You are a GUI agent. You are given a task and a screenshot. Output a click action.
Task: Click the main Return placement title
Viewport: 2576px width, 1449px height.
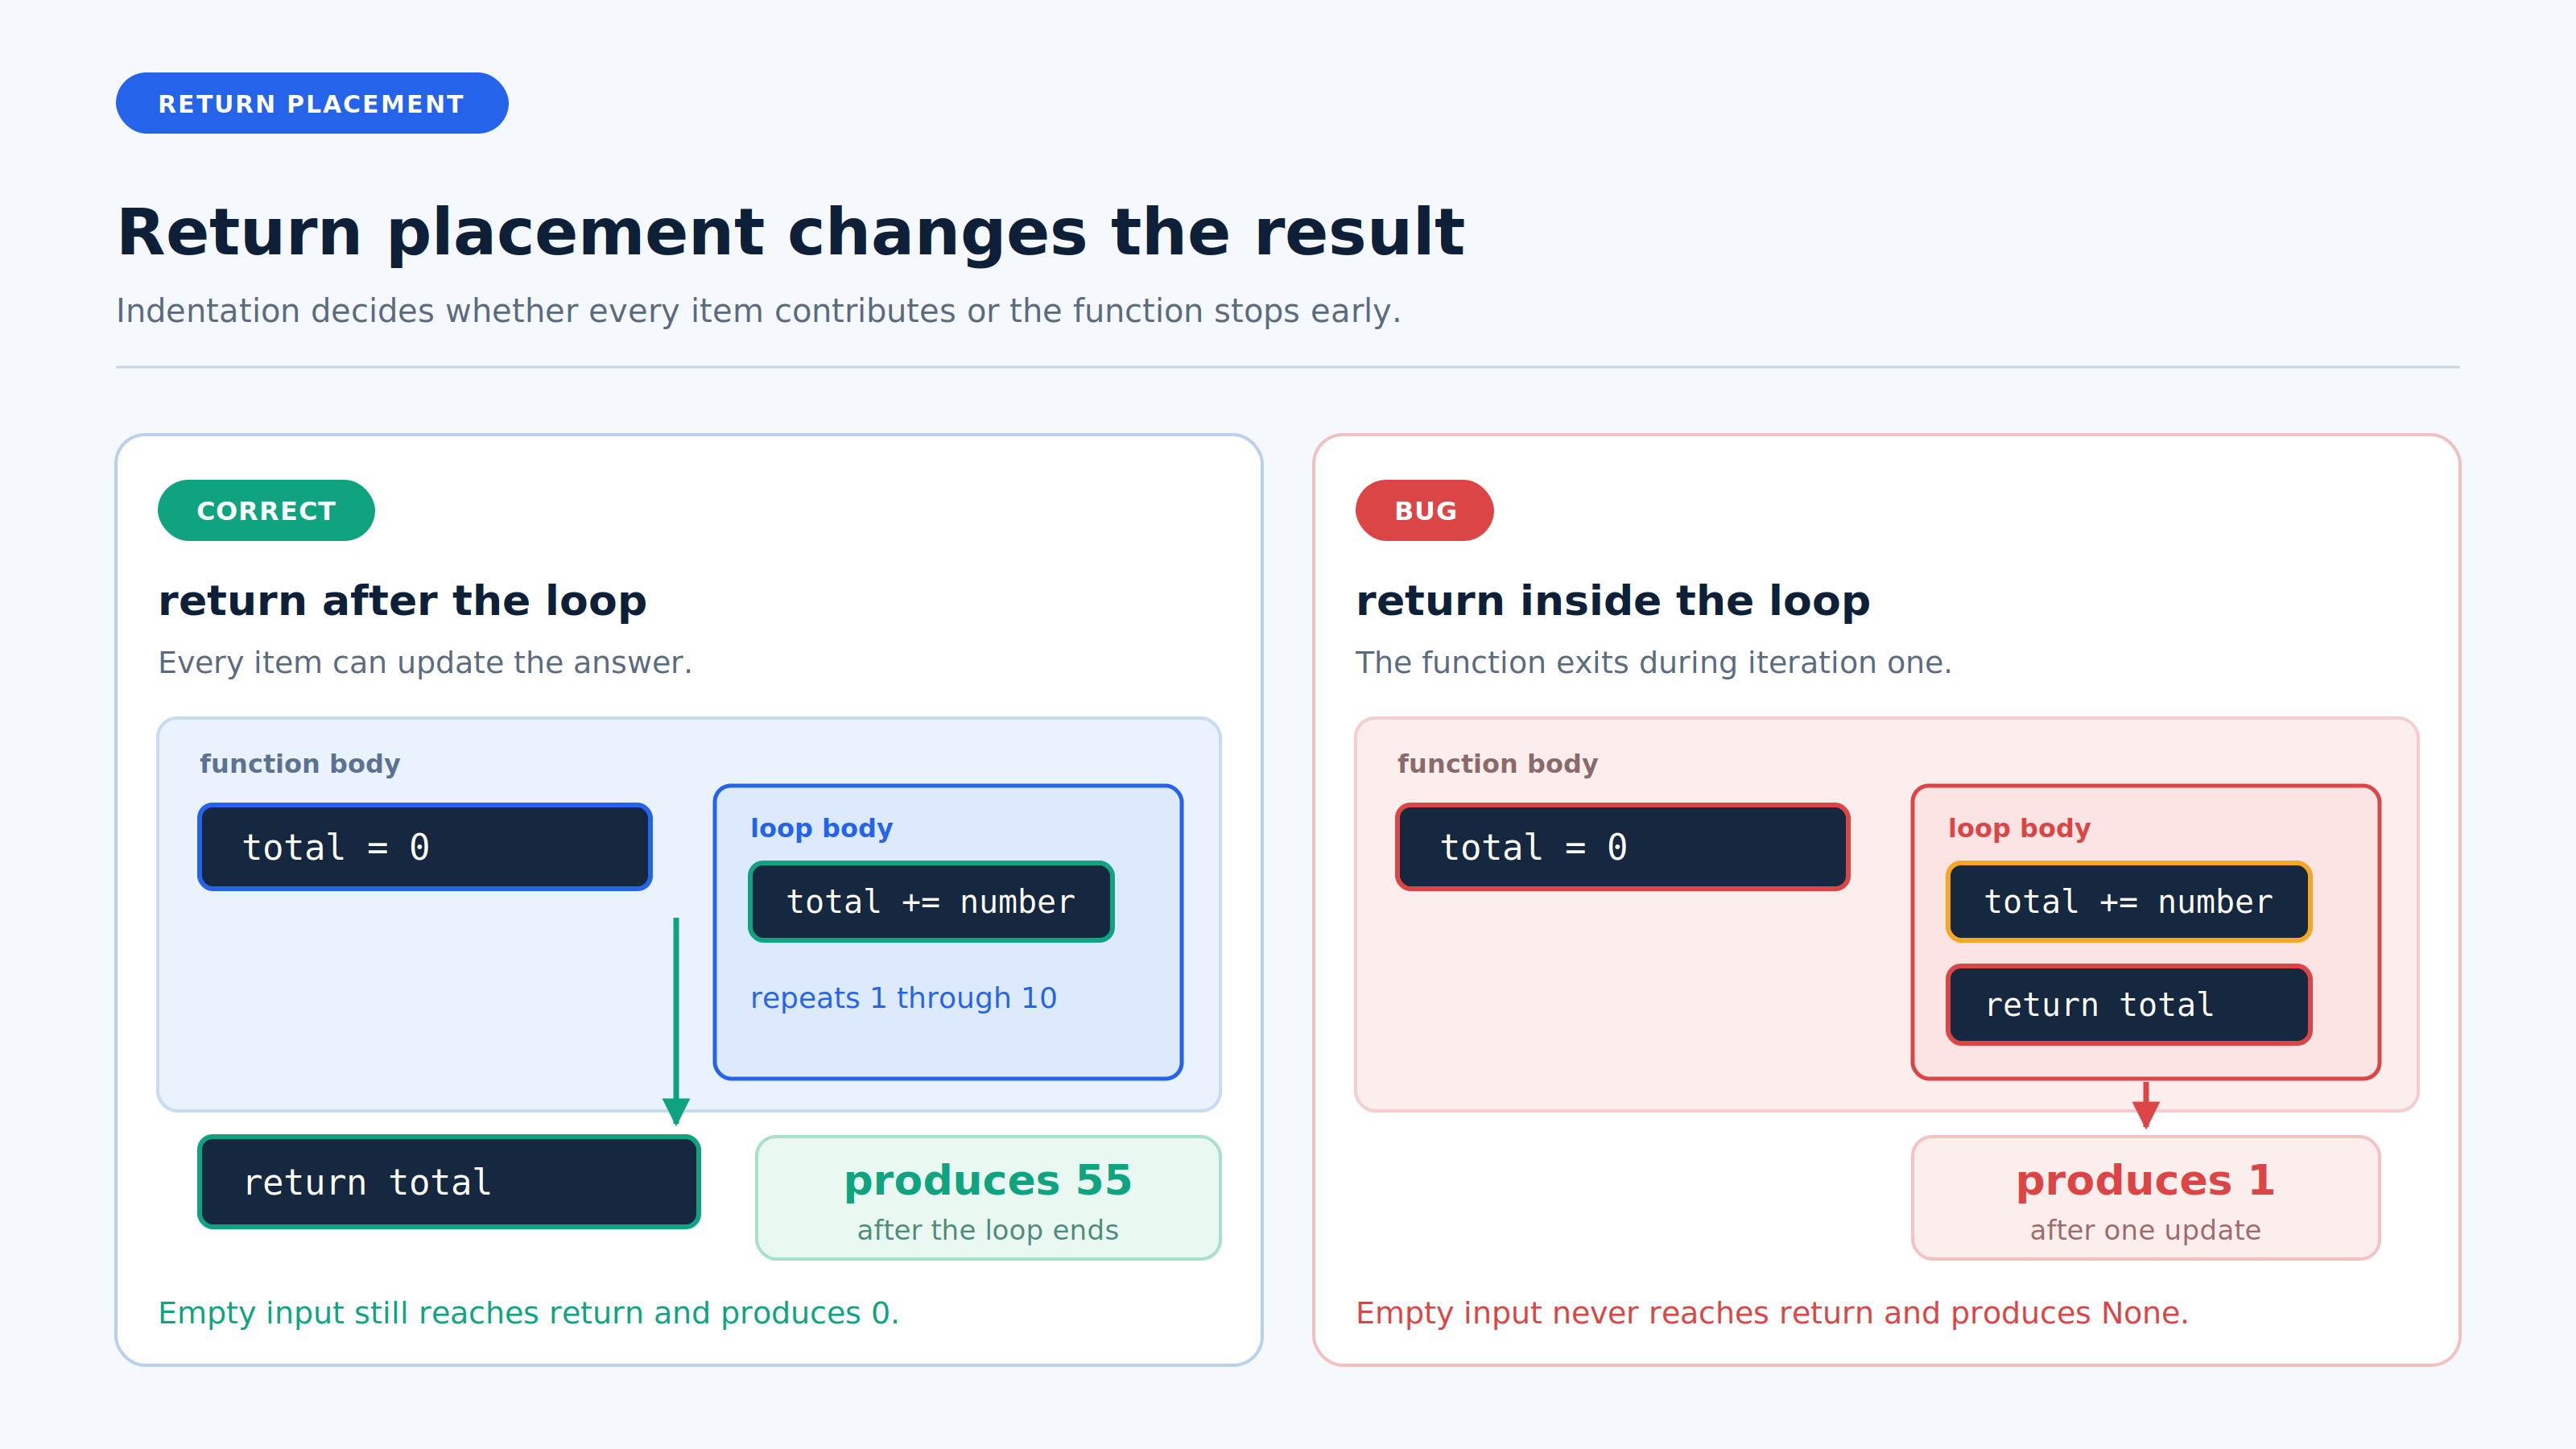790,232
